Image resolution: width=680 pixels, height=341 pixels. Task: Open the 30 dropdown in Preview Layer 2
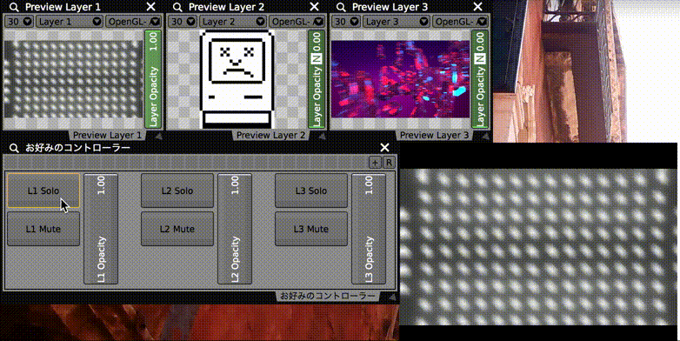pyautogui.click(x=183, y=22)
